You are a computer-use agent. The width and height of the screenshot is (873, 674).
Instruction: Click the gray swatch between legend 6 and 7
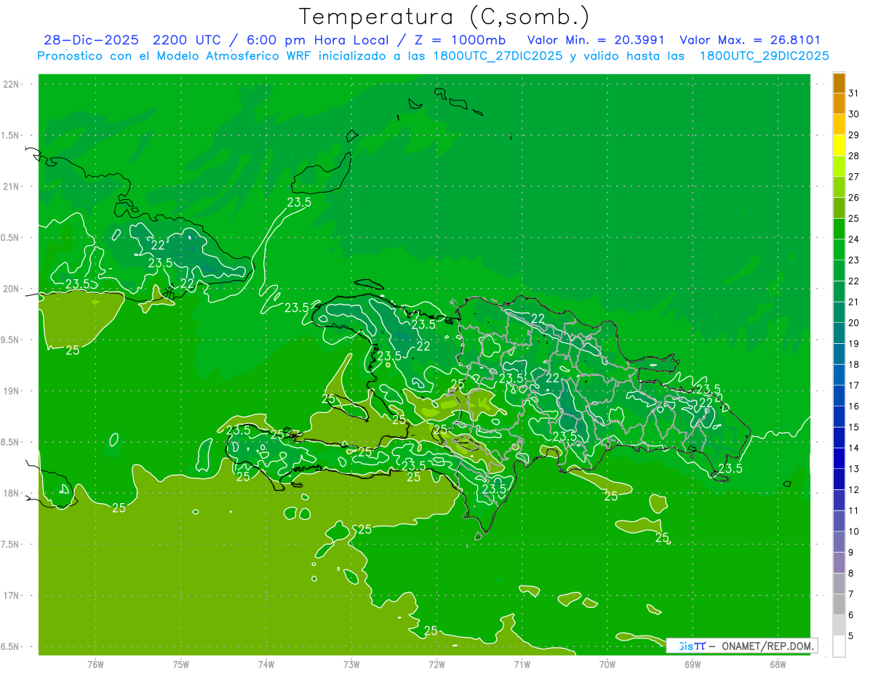839,604
